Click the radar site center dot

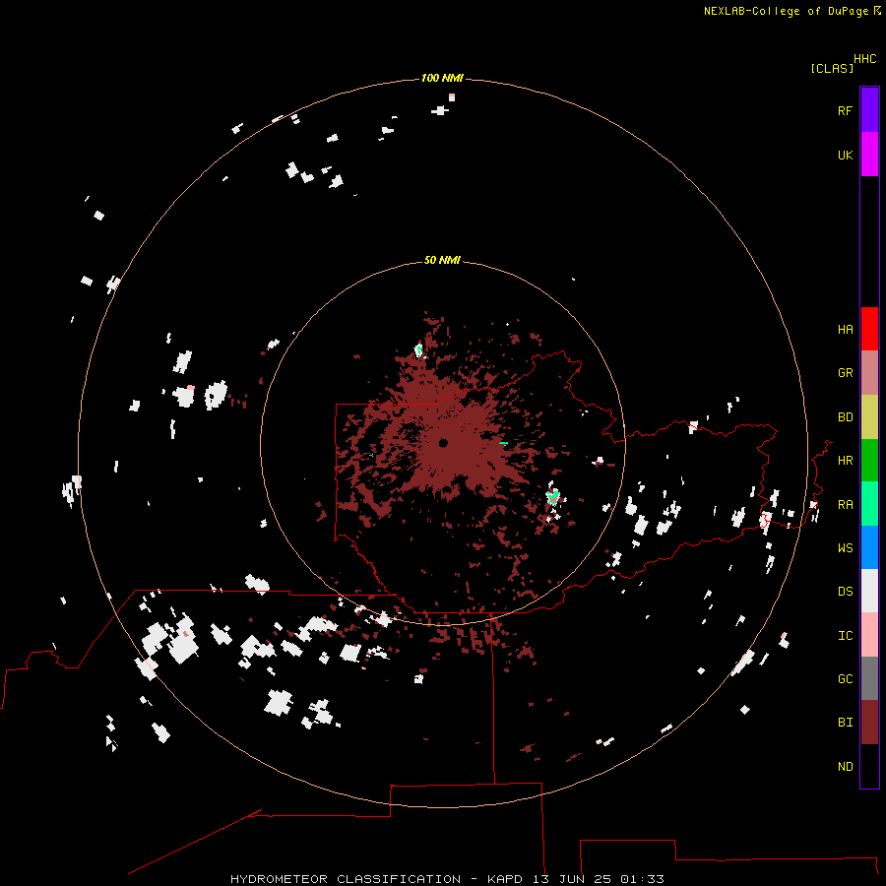click(x=443, y=443)
